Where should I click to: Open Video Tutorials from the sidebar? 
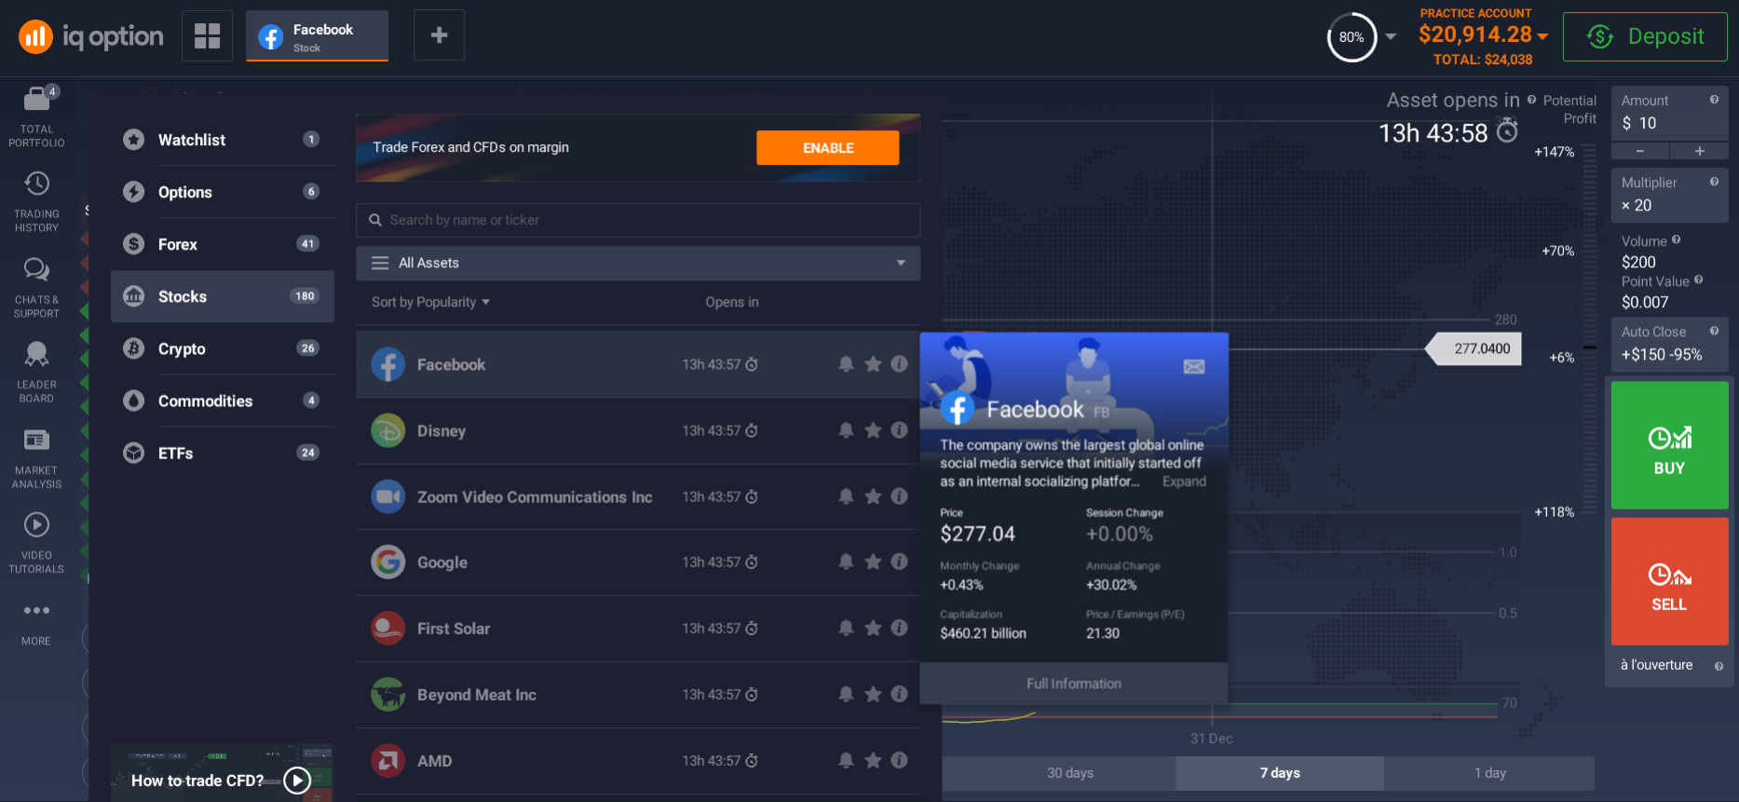point(36,541)
